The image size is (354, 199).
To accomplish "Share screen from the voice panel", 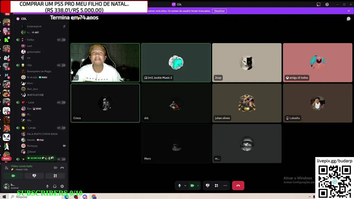I will click(34, 176).
